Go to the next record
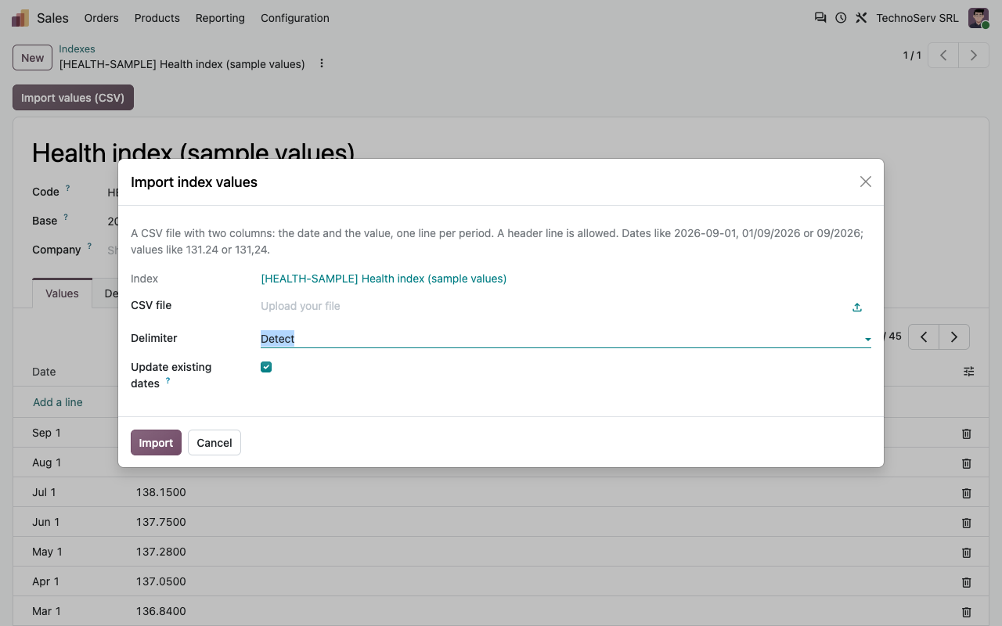The image size is (1002, 626). [974, 56]
